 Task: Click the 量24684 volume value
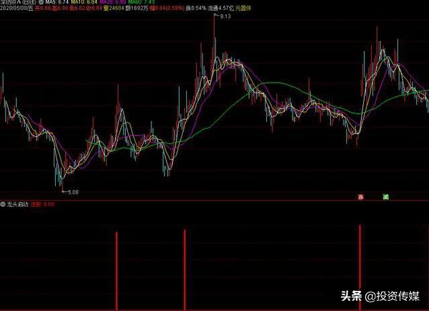pyautogui.click(x=114, y=8)
